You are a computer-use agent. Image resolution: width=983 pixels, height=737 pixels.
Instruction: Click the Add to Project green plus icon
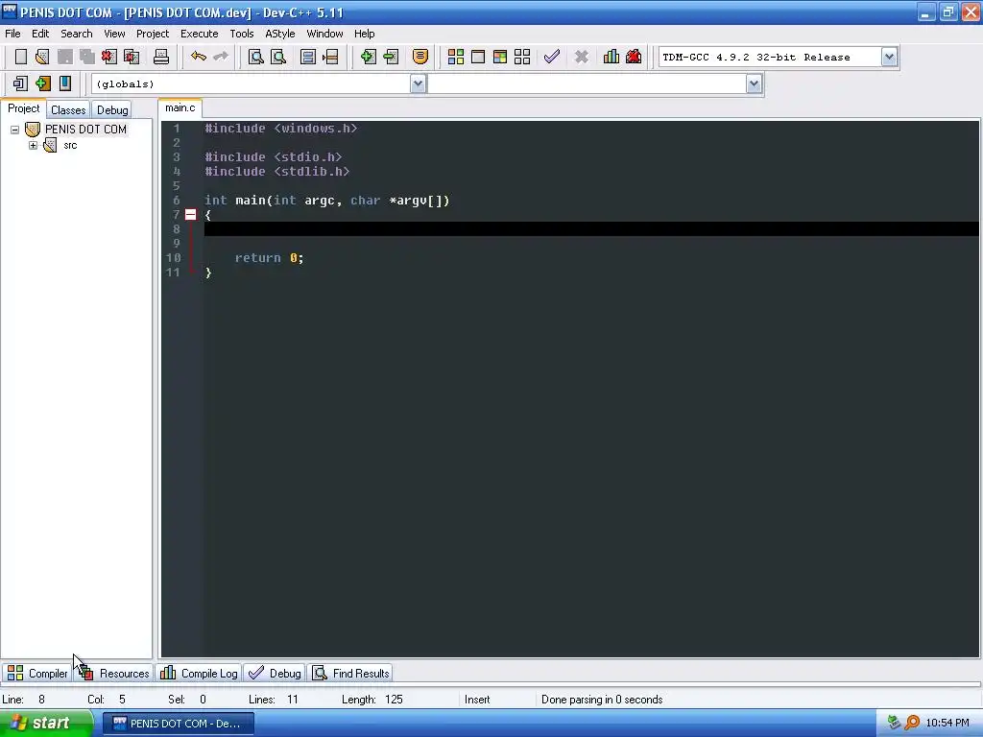[x=368, y=57]
